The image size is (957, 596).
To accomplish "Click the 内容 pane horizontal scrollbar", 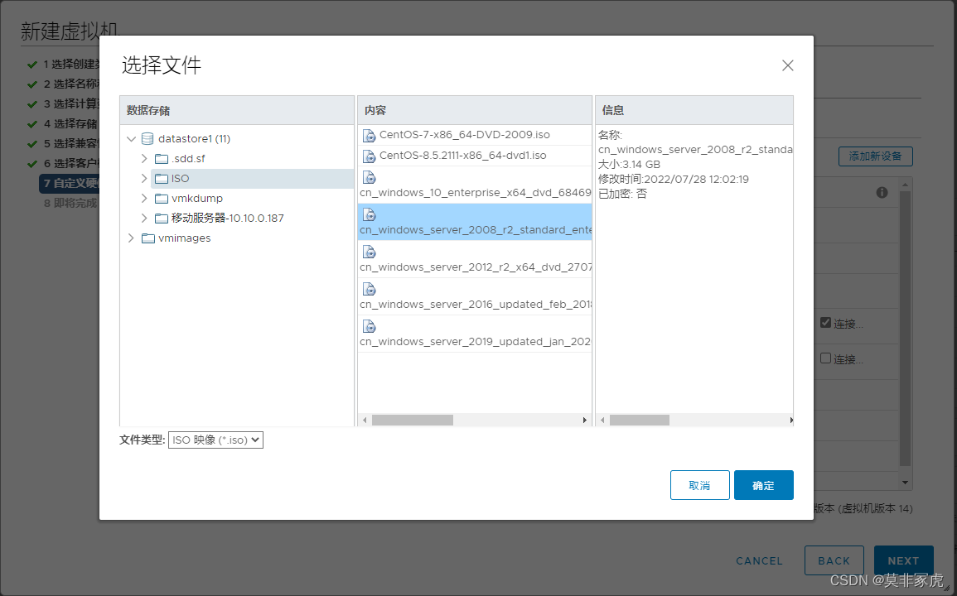I will pyautogui.click(x=412, y=421).
